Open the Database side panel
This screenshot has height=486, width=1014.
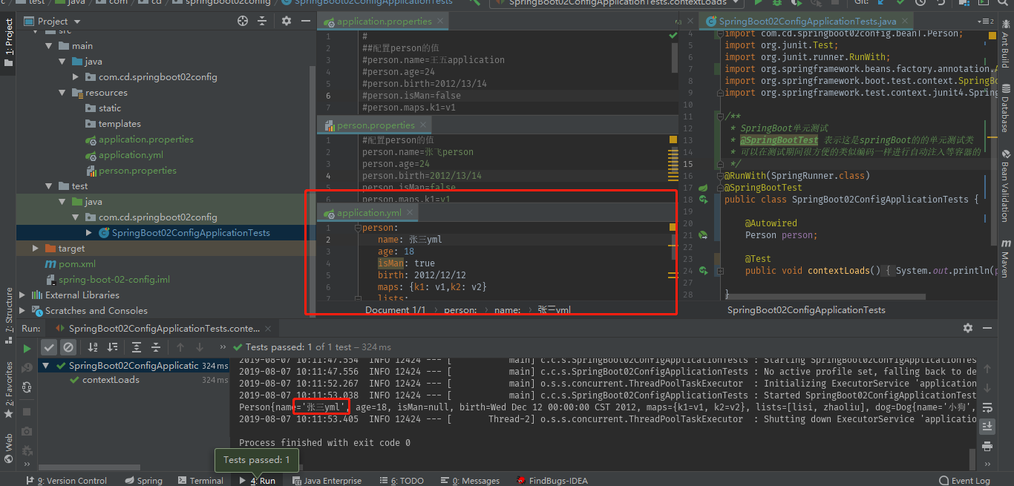(1005, 110)
